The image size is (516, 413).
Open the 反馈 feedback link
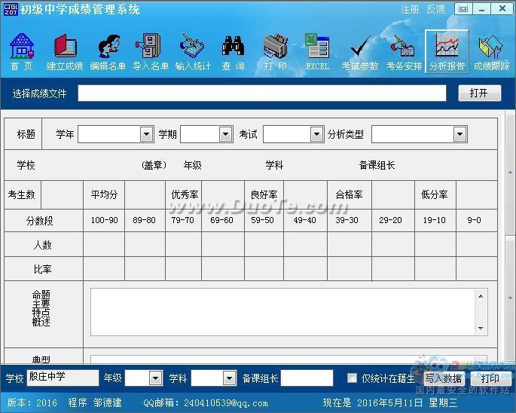point(435,9)
